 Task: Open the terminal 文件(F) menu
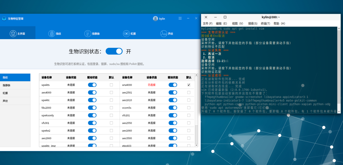[x=207, y=23]
